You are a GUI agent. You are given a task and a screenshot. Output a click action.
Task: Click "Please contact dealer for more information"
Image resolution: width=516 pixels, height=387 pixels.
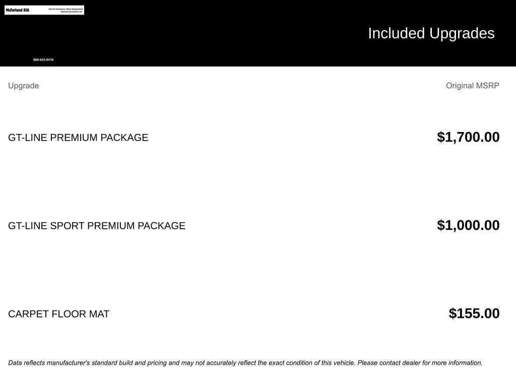click(x=420, y=363)
